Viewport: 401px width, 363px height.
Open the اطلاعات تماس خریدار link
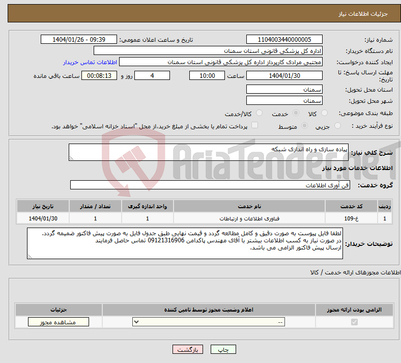90,62
